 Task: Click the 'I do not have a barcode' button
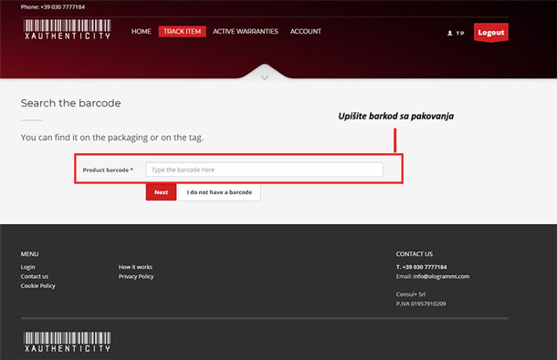click(x=219, y=192)
